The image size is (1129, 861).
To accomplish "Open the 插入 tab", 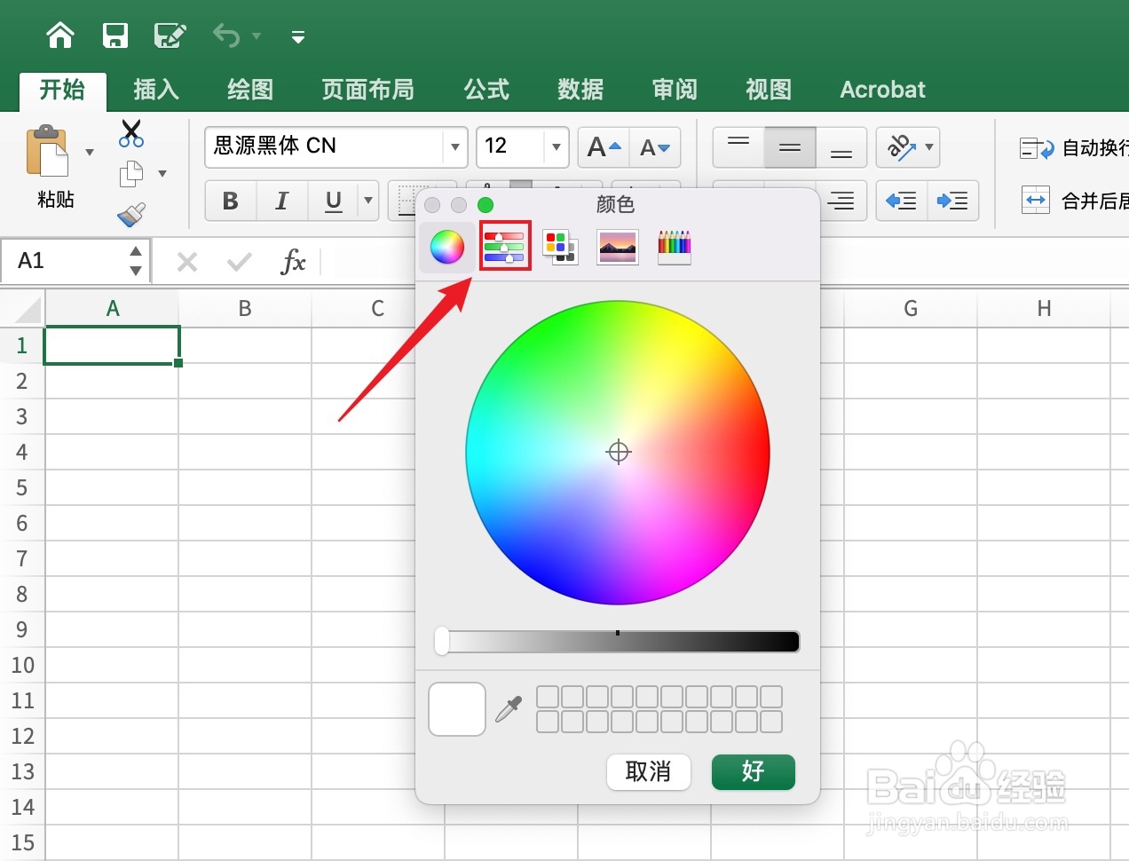I will (156, 90).
